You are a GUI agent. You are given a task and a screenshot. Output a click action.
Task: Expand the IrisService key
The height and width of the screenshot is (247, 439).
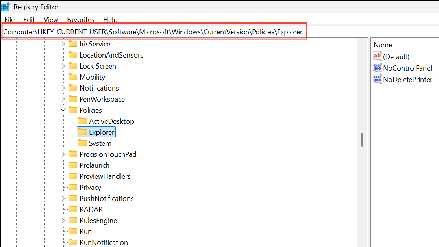pyautogui.click(x=63, y=44)
